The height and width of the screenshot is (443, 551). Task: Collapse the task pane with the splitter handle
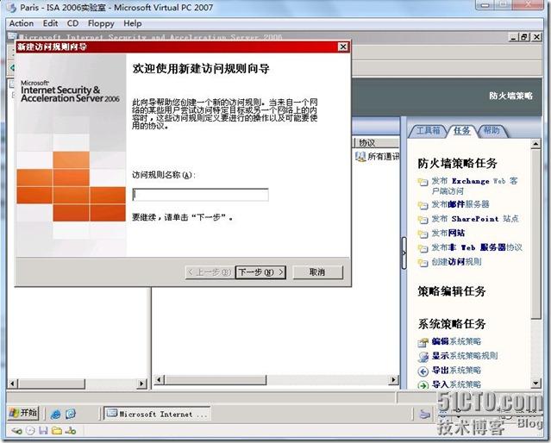pos(404,253)
